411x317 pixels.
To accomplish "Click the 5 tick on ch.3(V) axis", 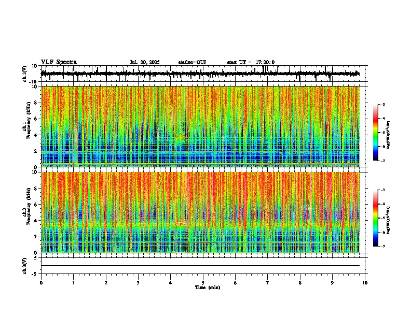I will pos(36,257).
